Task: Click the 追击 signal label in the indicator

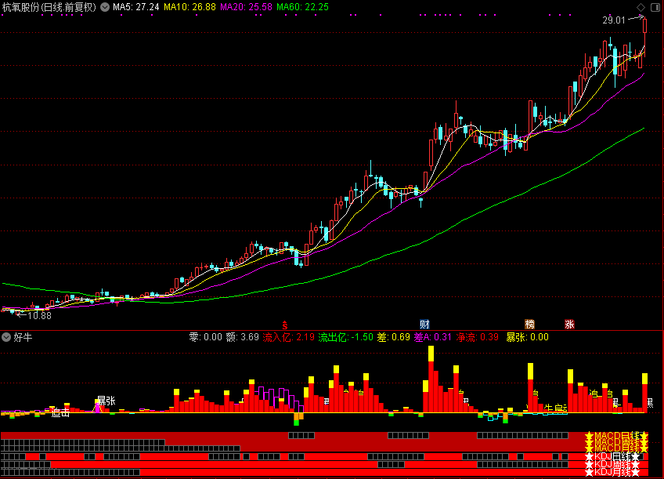Action: click(60, 412)
